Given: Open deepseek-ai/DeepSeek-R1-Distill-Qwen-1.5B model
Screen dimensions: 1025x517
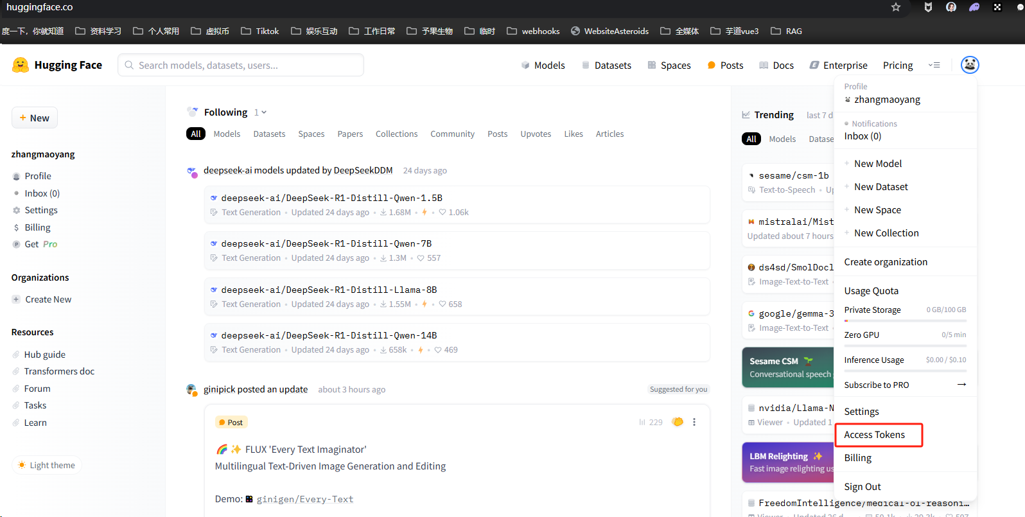Looking at the screenshot, I should (x=331, y=198).
